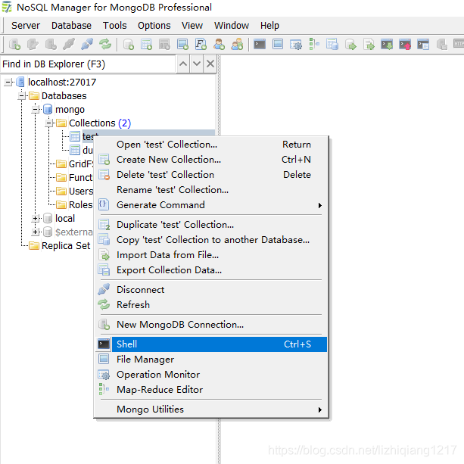Click the grayed plug Connect toolbar icon
This screenshot has width=464, height=464.
tap(69, 45)
